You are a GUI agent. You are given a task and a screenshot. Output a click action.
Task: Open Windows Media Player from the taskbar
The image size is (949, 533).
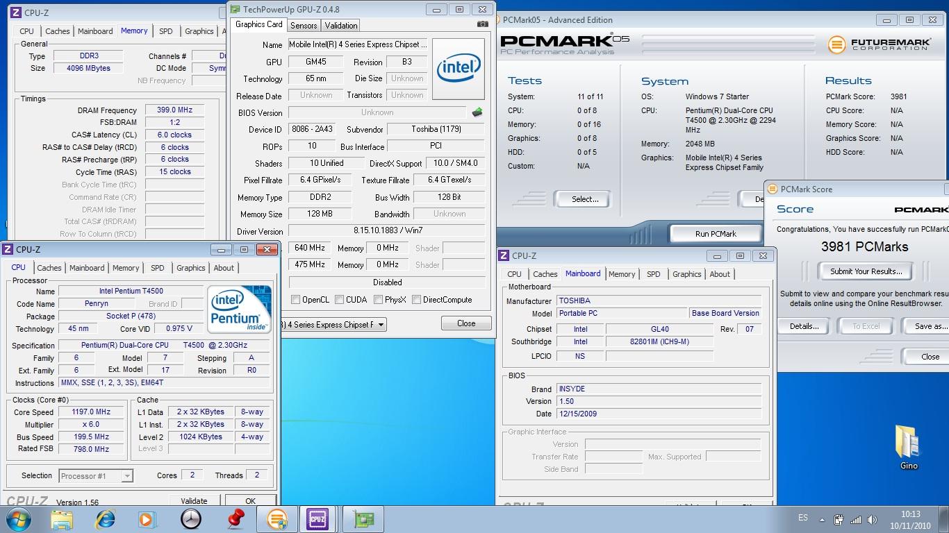tap(147, 519)
